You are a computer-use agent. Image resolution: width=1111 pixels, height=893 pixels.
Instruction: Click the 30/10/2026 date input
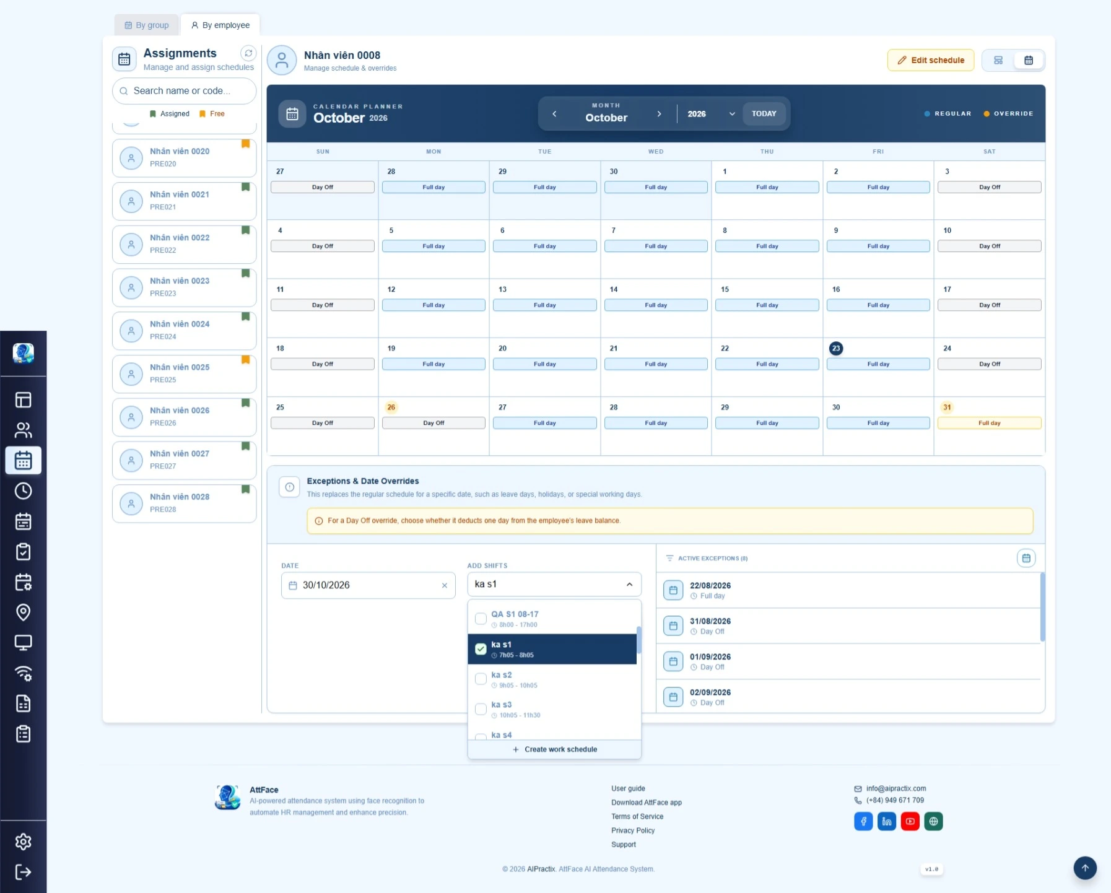tap(368, 585)
